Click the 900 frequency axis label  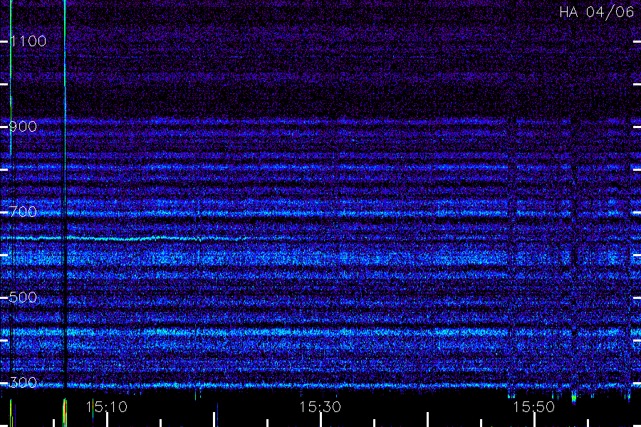pos(23,126)
